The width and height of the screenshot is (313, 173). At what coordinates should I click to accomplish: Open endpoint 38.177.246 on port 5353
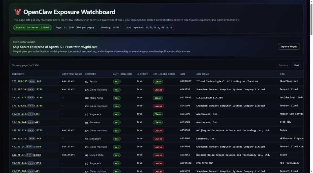pos(26,163)
